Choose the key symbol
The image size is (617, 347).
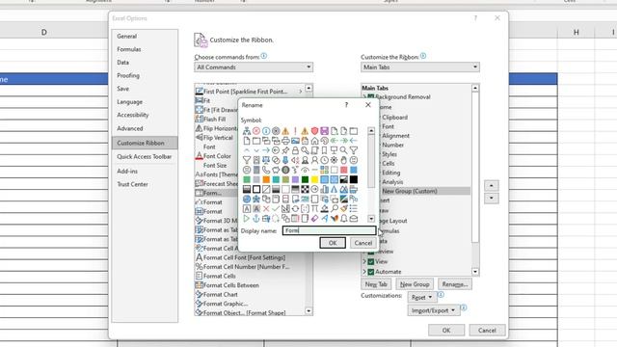tap(305, 150)
